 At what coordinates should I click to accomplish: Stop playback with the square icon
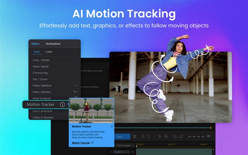(149, 136)
